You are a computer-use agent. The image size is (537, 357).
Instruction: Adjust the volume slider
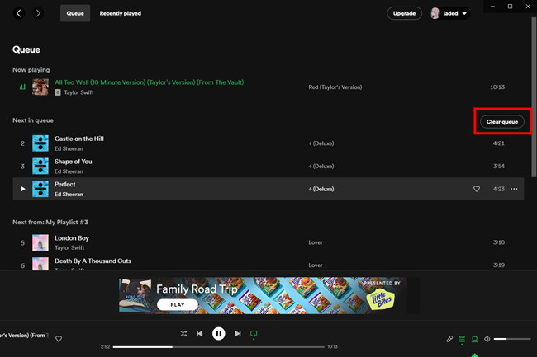(x=512, y=339)
